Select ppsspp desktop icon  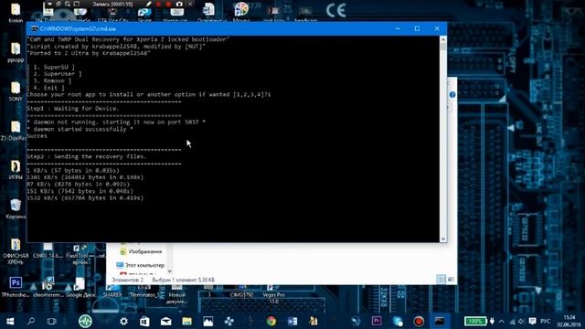point(16,52)
